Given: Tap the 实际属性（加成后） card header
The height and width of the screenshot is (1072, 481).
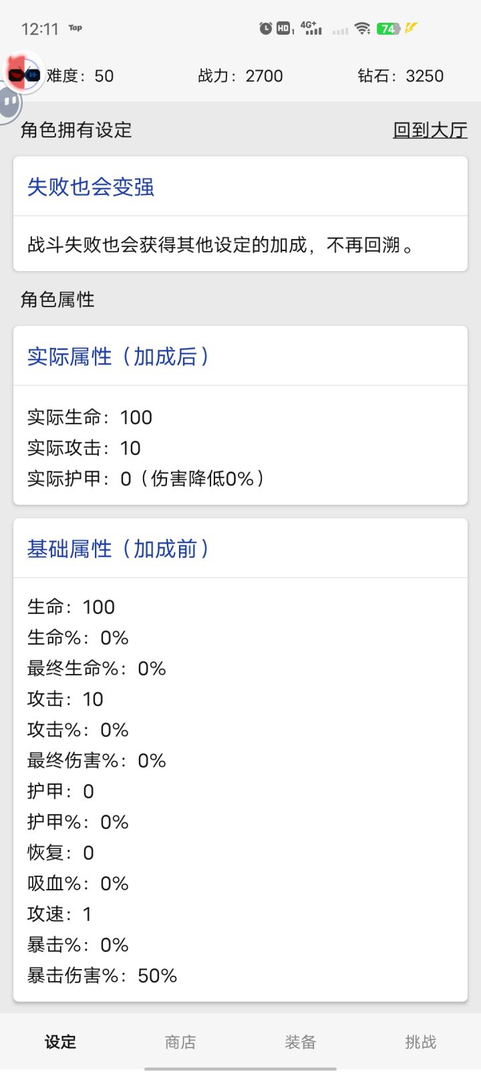Looking at the screenshot, I should [x=119, y=357].
